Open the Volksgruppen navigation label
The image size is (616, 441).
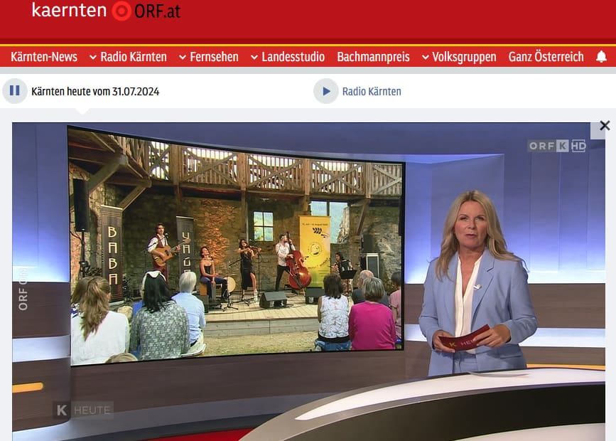(x=464, y=57)
